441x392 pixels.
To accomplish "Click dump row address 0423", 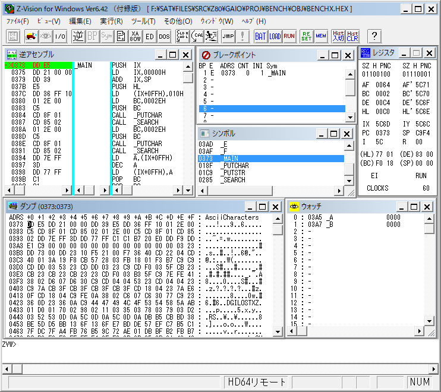I will pos(16,303).
